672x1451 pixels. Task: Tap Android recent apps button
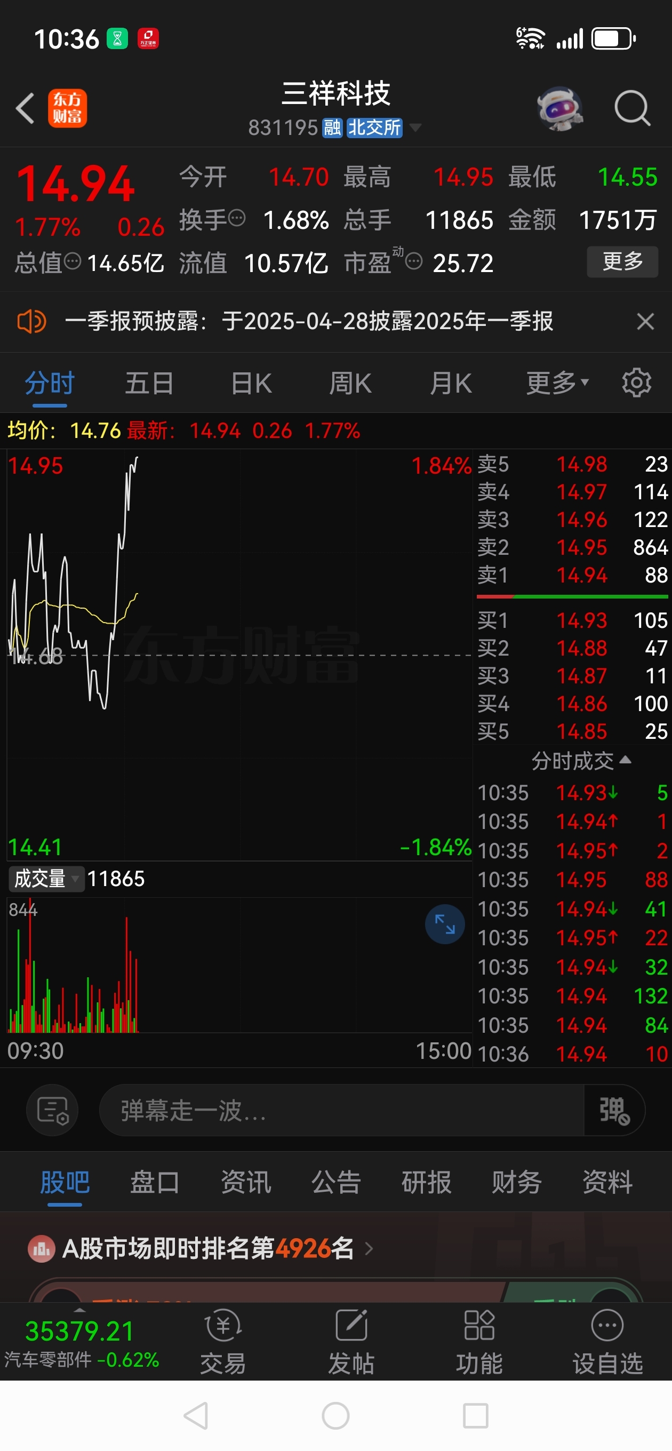475,1415
